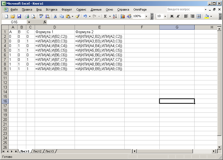Sort ascending with the А-Я icon
This screenshot has height=160, width=223.
[x=115, y=16]
